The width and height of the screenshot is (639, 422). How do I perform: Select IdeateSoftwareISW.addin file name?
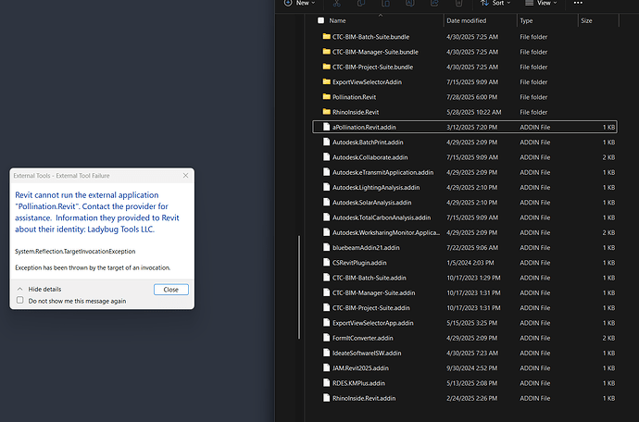(x=367, y=354)
